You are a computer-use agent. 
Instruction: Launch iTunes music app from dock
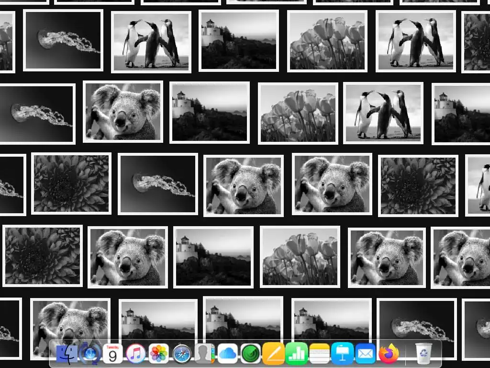coord(135,354)
